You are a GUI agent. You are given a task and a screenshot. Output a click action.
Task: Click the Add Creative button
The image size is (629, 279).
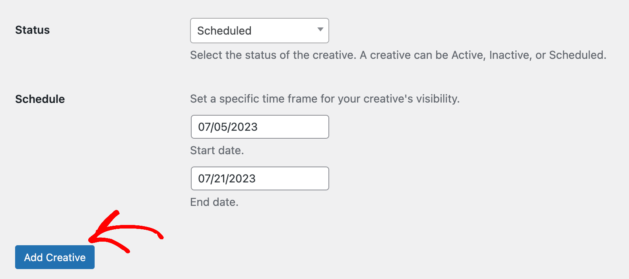click(x=55, y=257)
